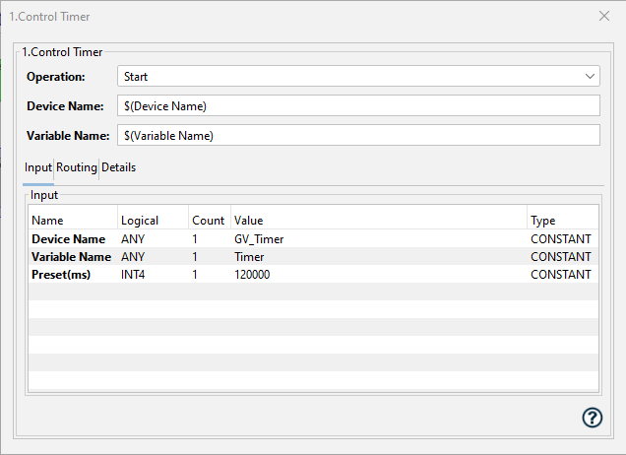Select the Device Name row in table
This screenshot has width=626, height=455.
pyautogui.click(x=68, y=238)
